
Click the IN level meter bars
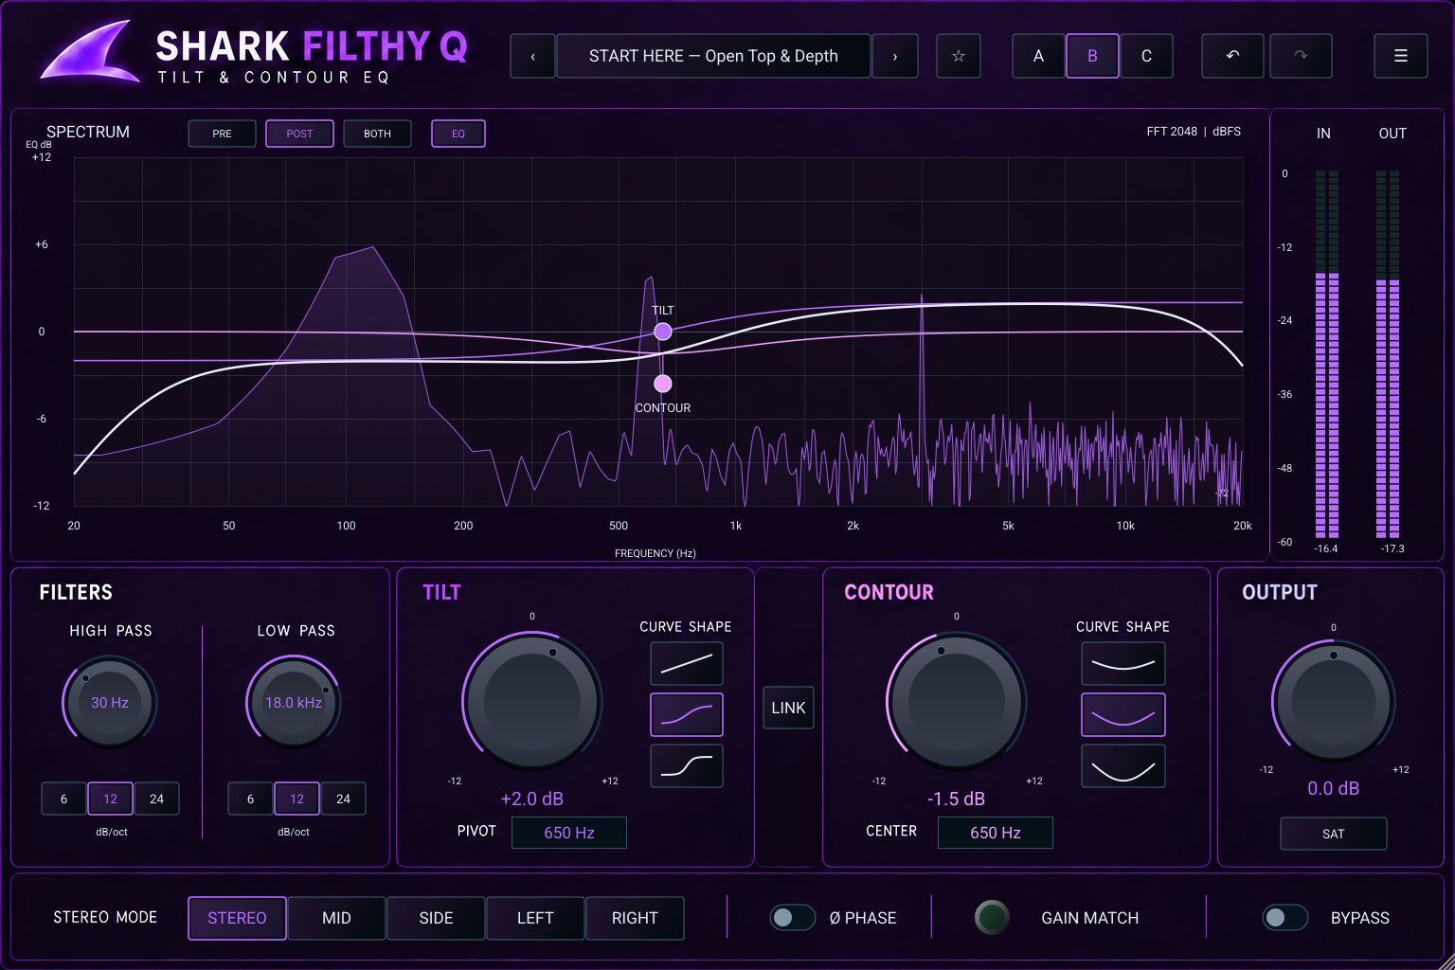[1327, 354]
